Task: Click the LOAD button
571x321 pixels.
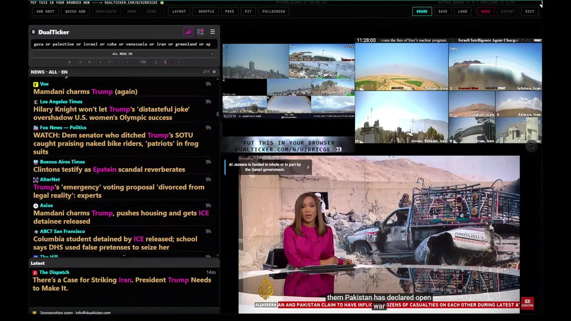Action: [463, 12]
